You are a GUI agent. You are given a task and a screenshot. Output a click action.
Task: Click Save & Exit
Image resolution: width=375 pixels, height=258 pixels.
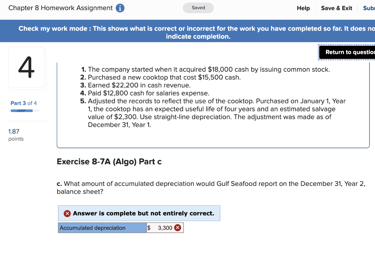(336, 8)
